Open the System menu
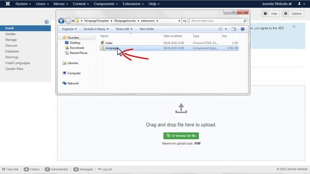Screen dimensions: 310x174 point(23,4)
